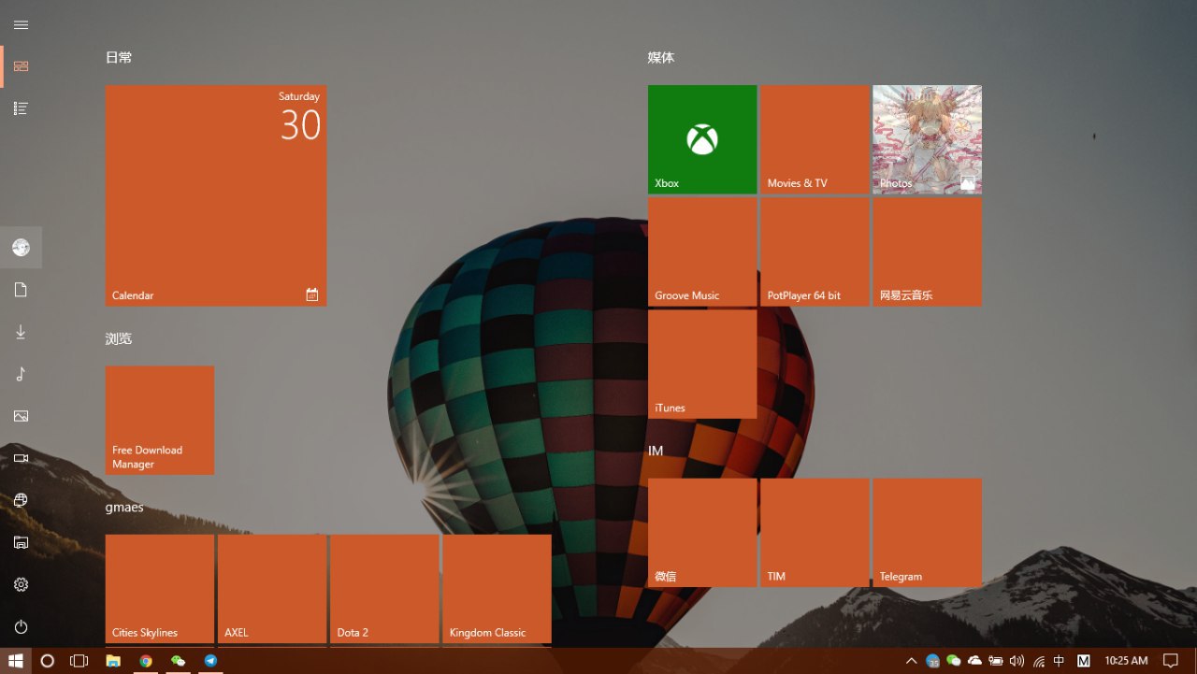This screenshot has width=1197, height=674.
Task: Open the Action Center notifications icon
Action: click(1170, 661)
